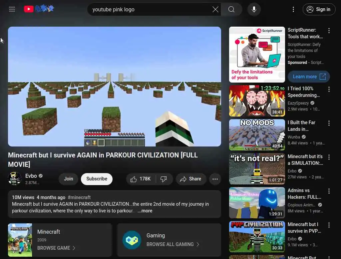This screenshot has width=341, height=259.
Task: Click Copious Anim... channel name
Action: coord(302,205)
